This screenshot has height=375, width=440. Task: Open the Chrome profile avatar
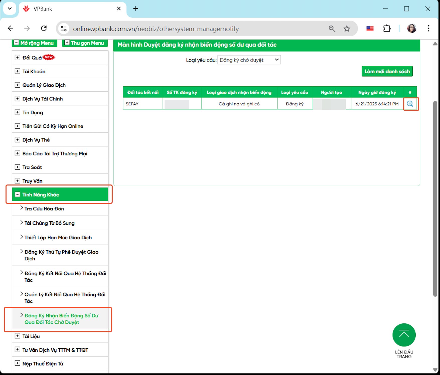tap(412, 29)
